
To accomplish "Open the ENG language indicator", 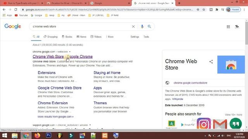I will tap(229, 136).
